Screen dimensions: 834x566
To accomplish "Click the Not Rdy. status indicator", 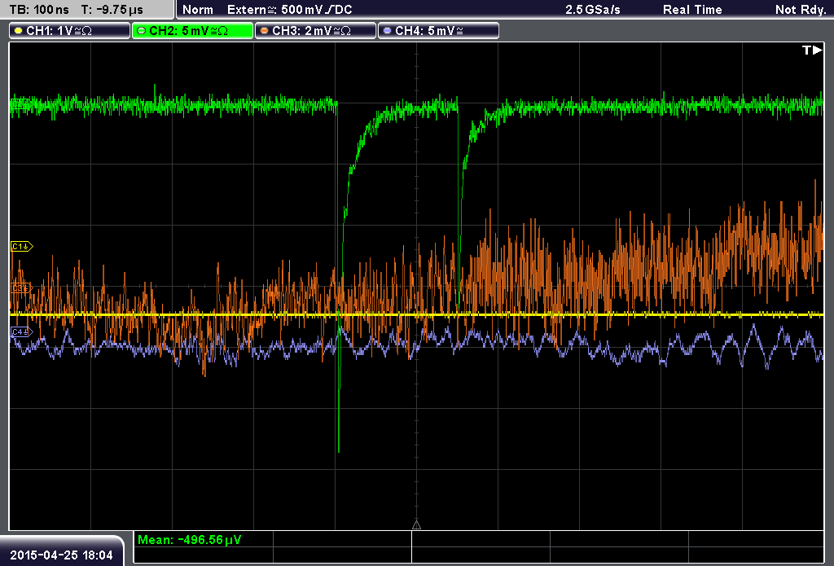I will 801,10.
